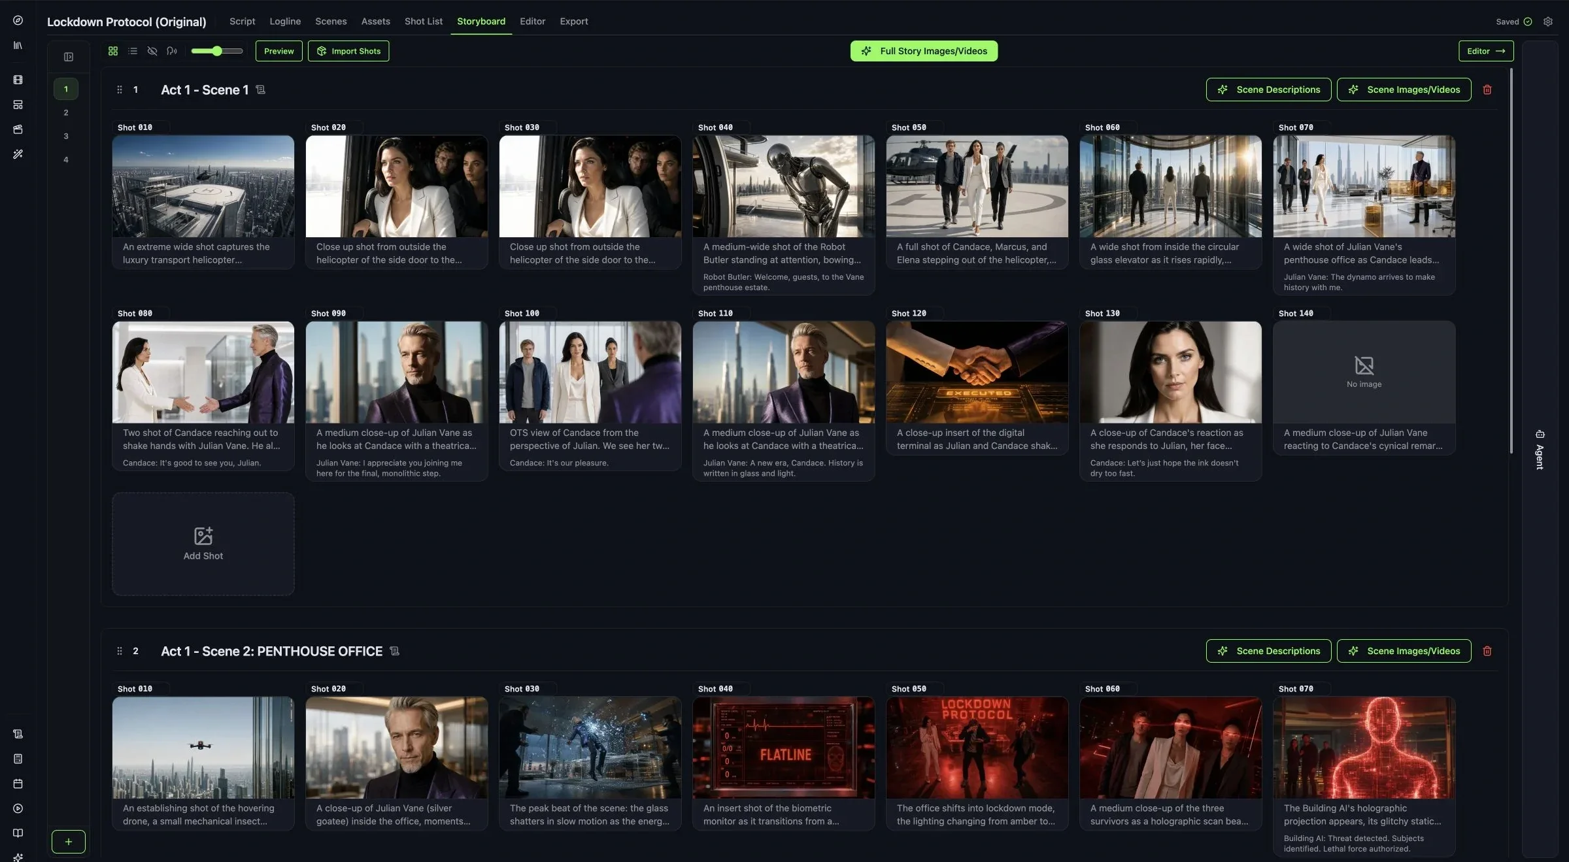Switch to list view layout
This screenshot has height=862, width=1569.
pos(133,51)
